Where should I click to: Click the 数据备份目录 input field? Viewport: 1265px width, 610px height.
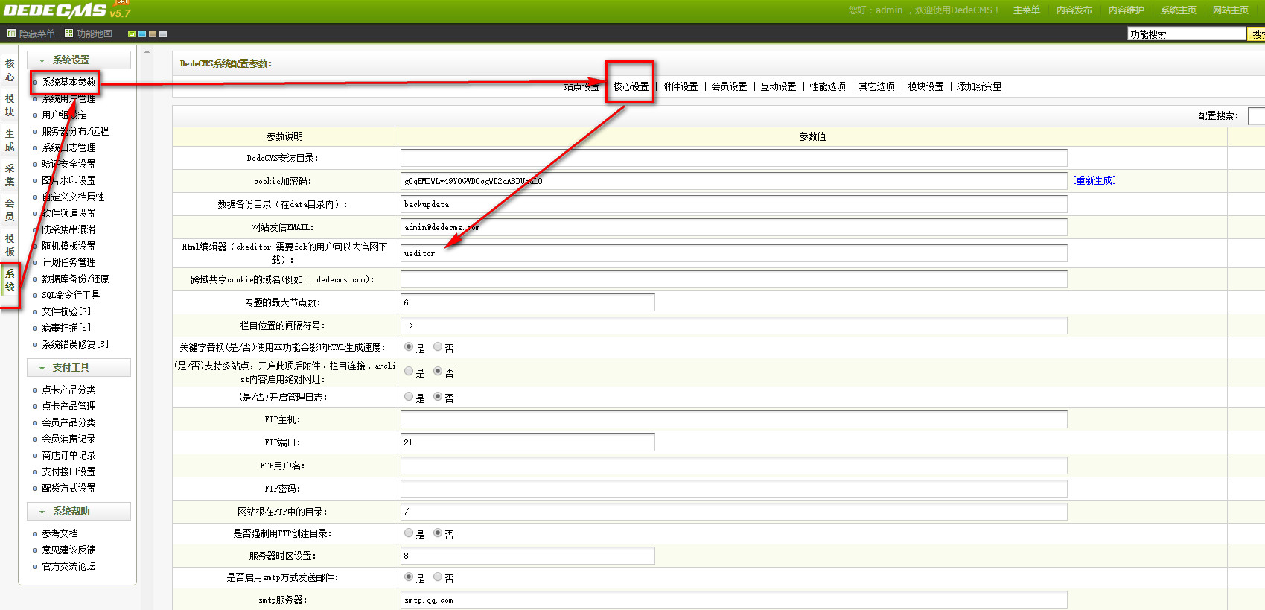[x=734, y=204]
